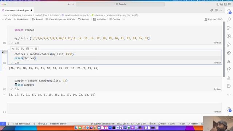
Task: Run the random.choices cell
Action: 3,52
